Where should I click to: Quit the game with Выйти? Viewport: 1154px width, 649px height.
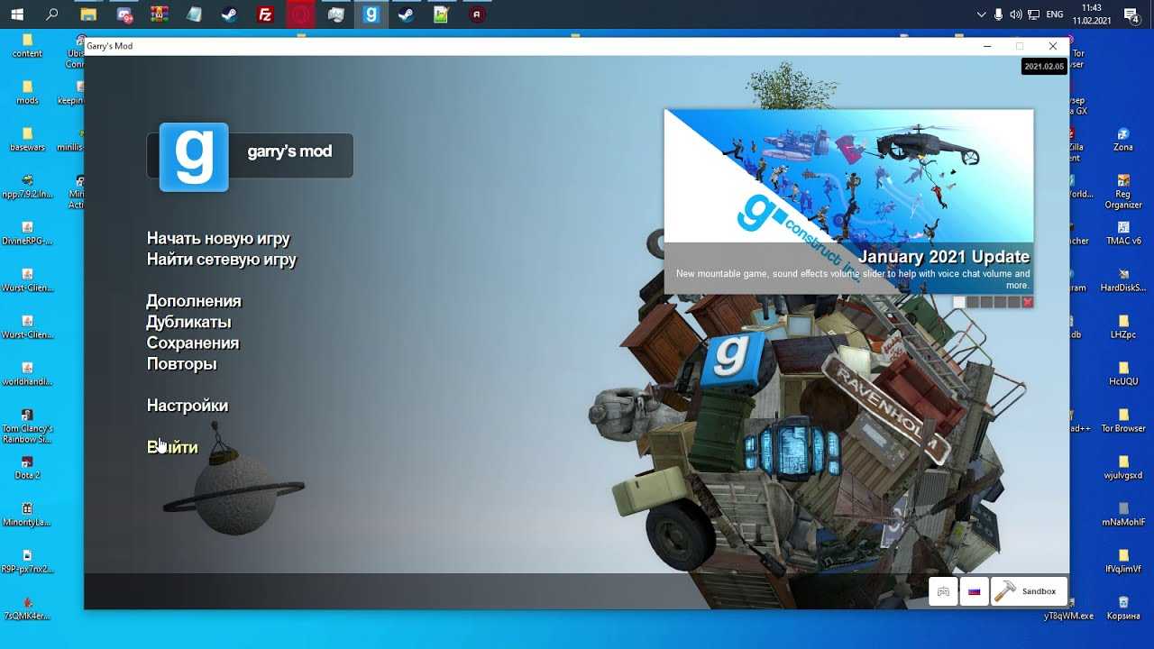point(172,447)
